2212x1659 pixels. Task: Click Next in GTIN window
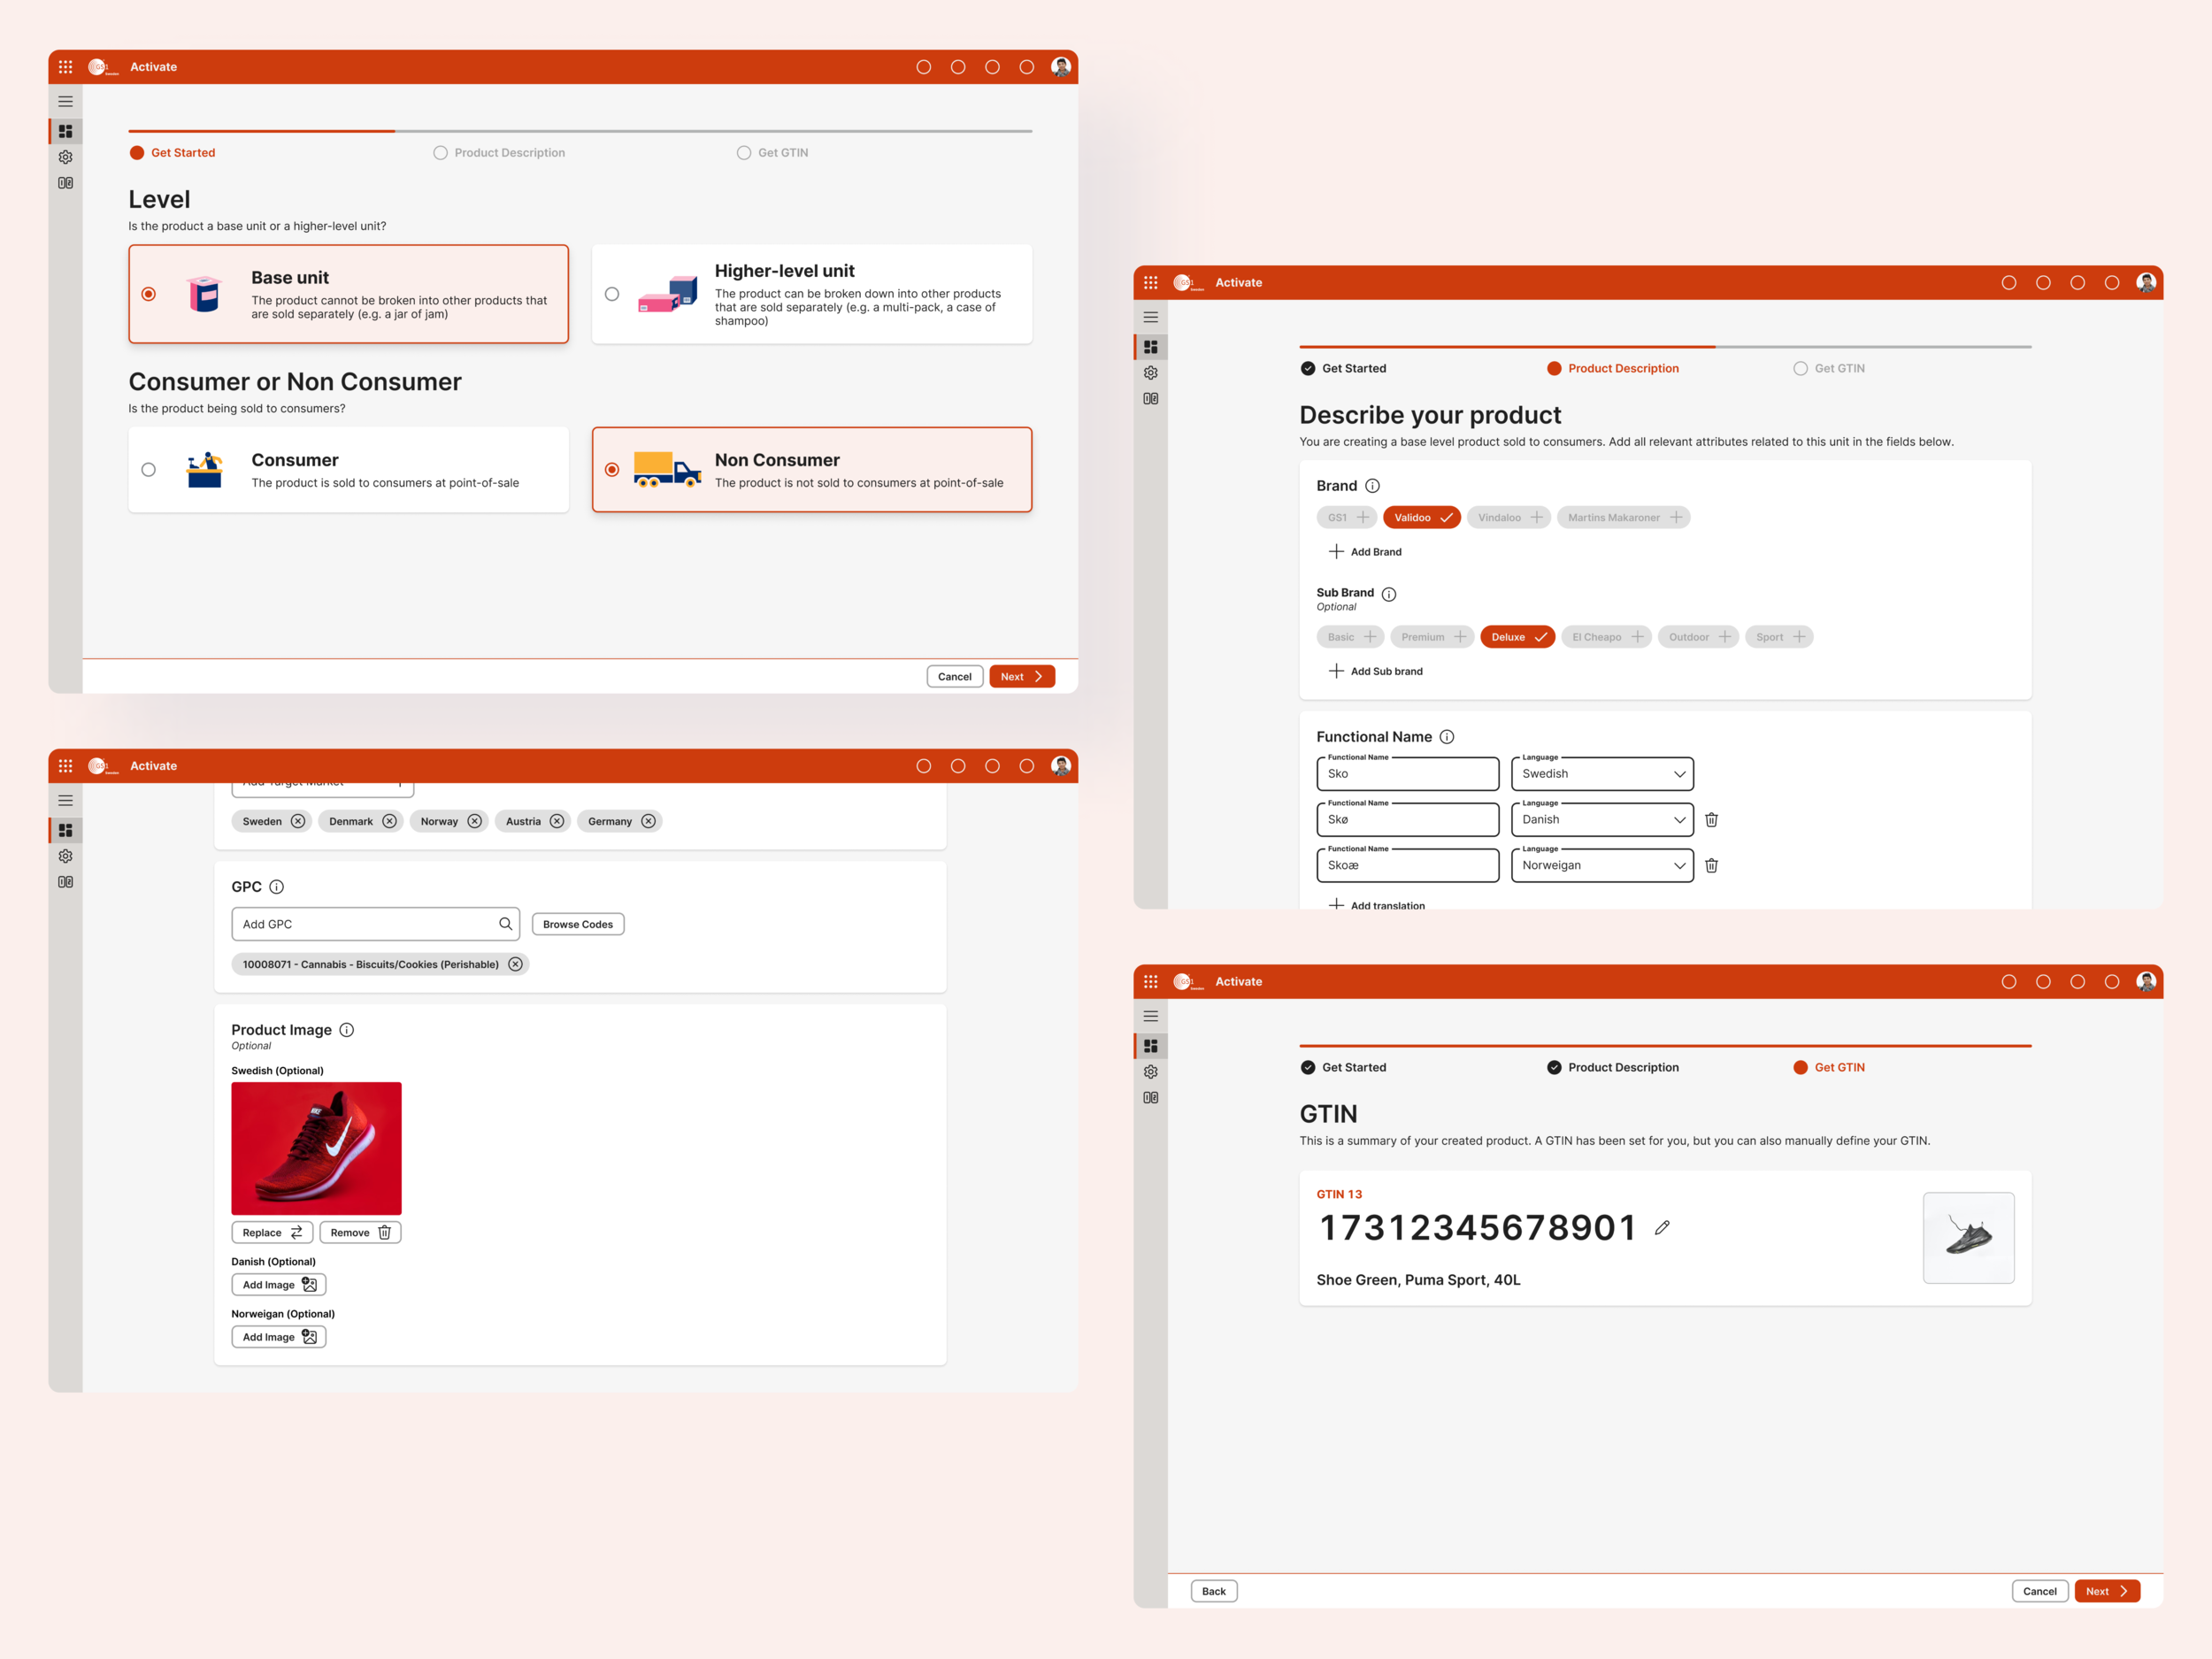[x=2107, y=1591]
